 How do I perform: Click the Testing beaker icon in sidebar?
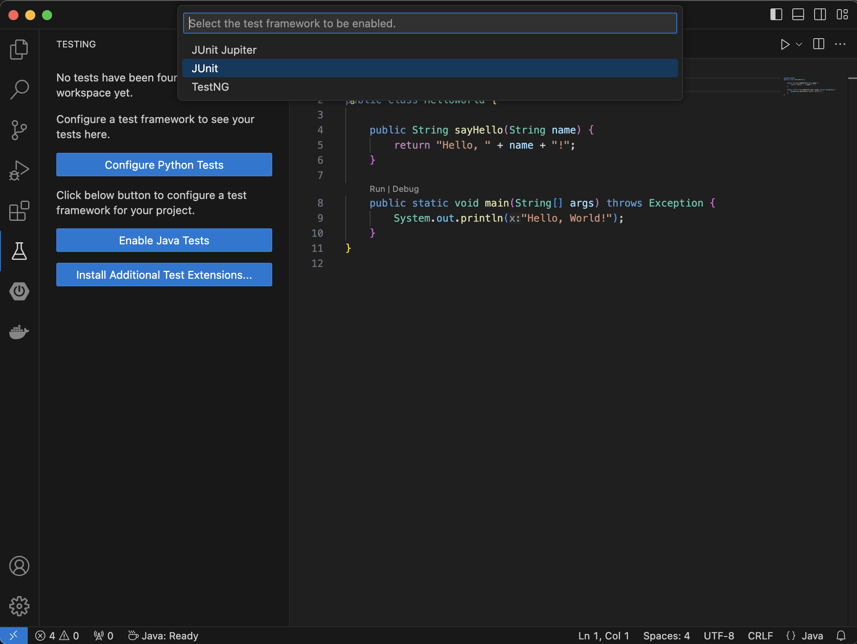tap(20, 250)
